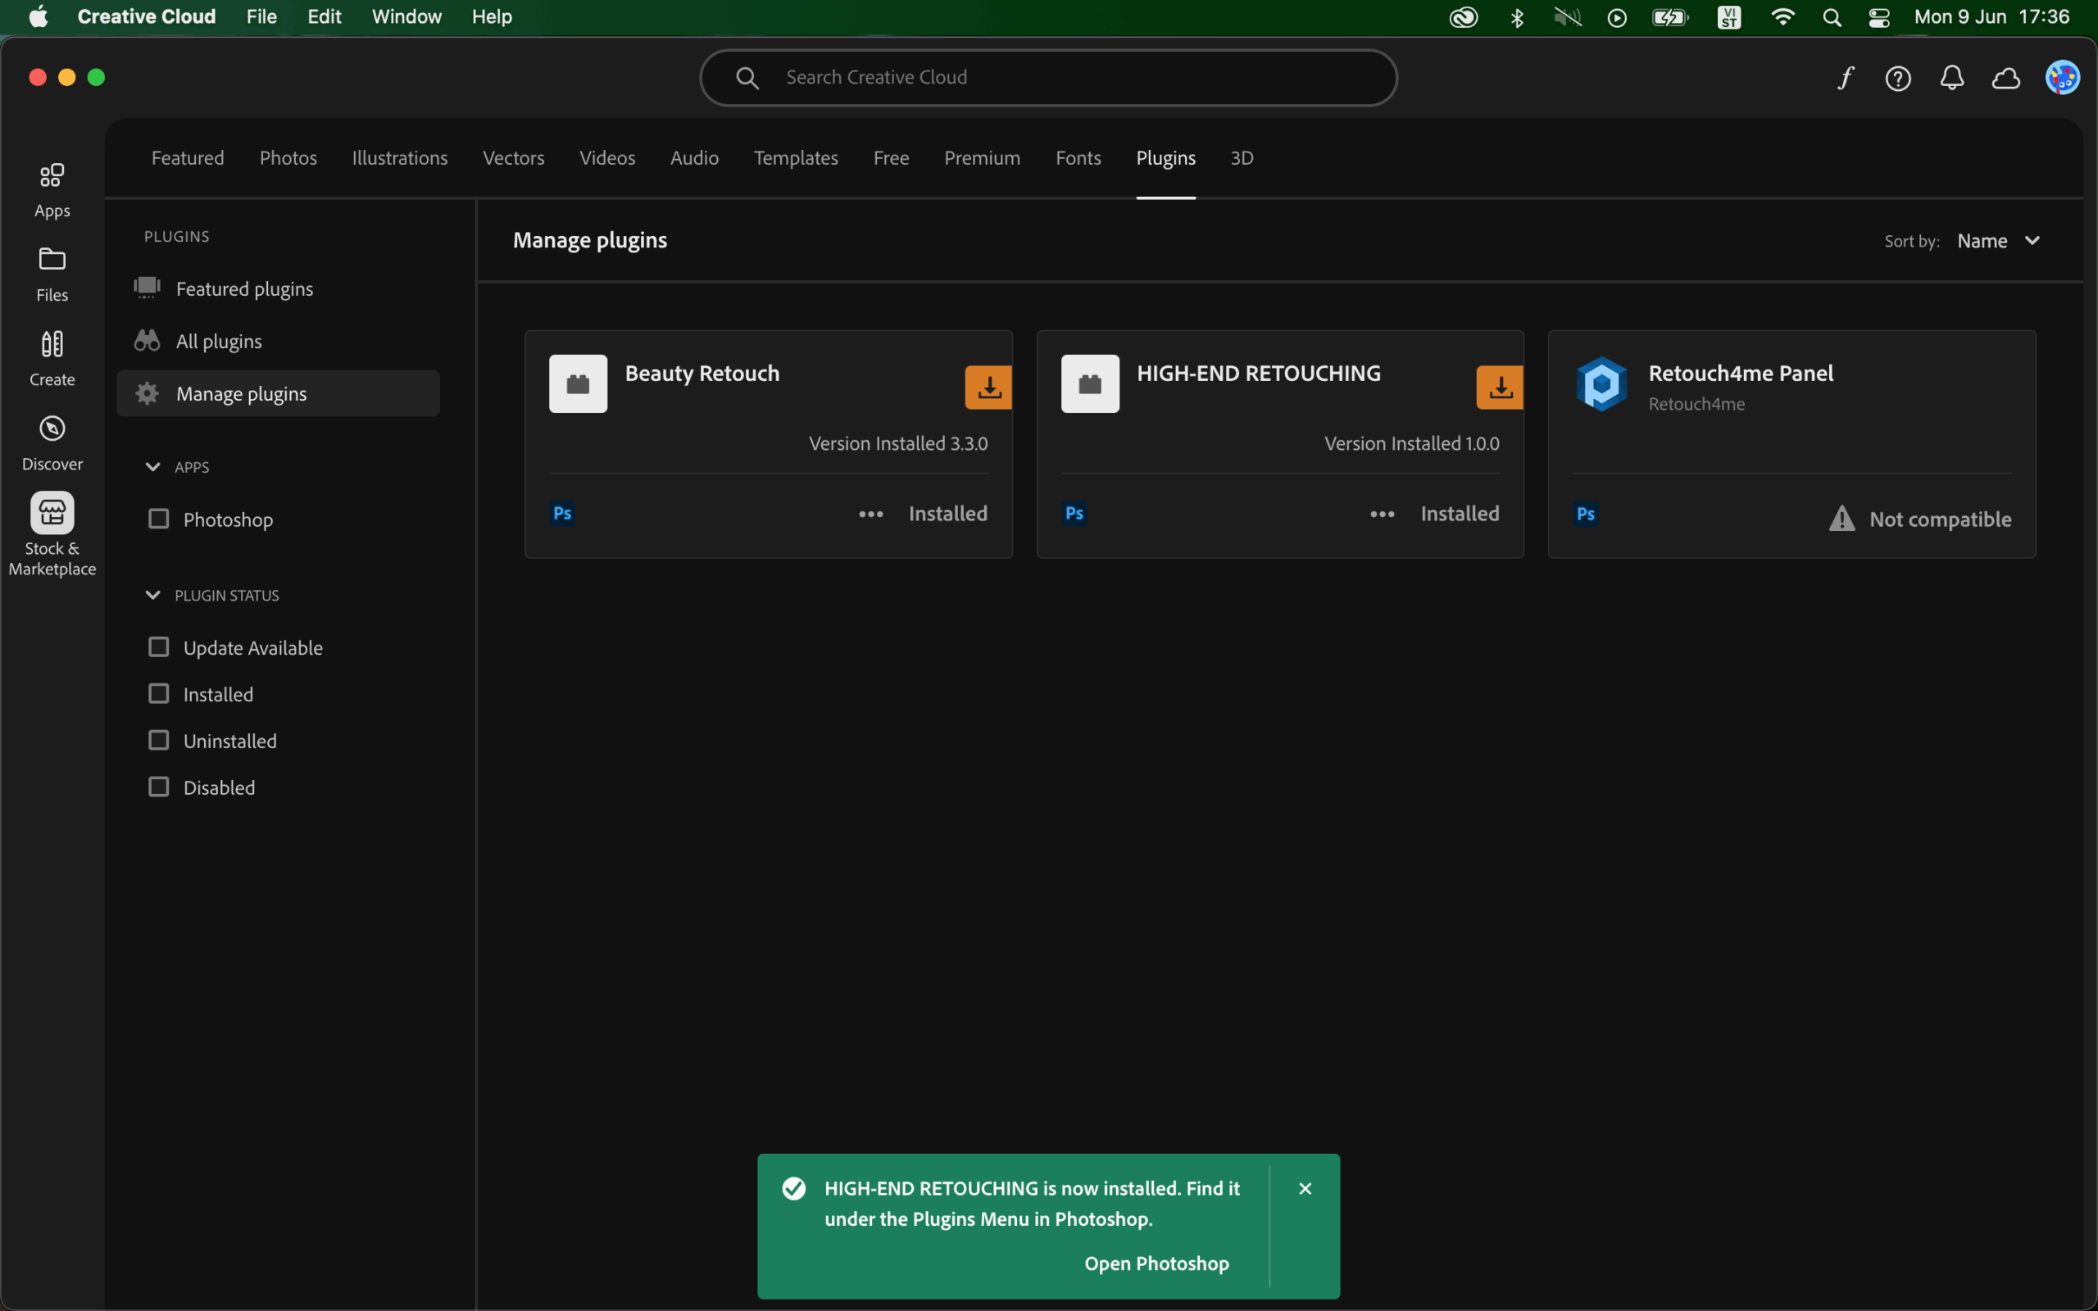This screenshot has height=1311, width=2098.
Task: Switch to the Free tab
Action: point(891,158)
